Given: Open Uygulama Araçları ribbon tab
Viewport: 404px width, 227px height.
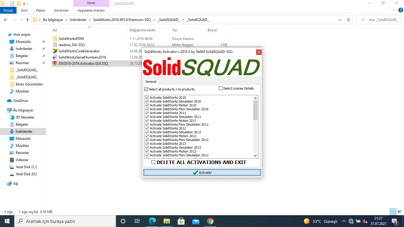Looking at the screenshot, I should [x=91, y=10].
